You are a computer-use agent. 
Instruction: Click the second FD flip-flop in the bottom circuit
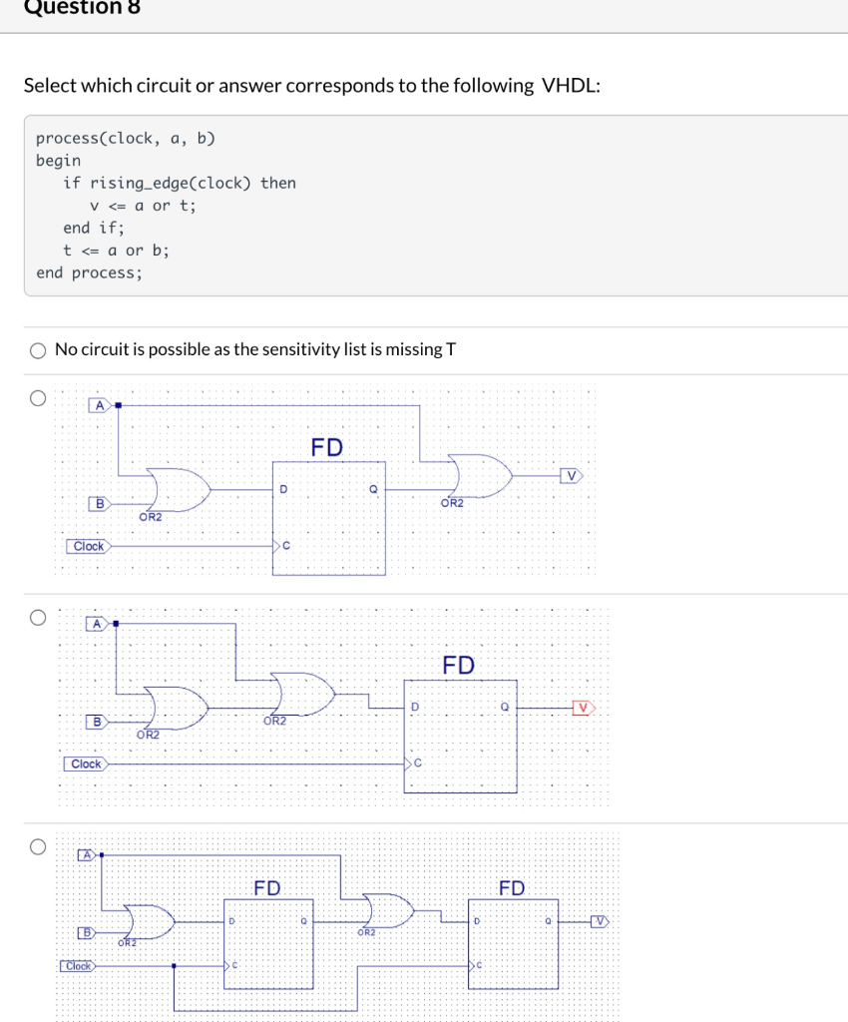(x=514, y=938)
